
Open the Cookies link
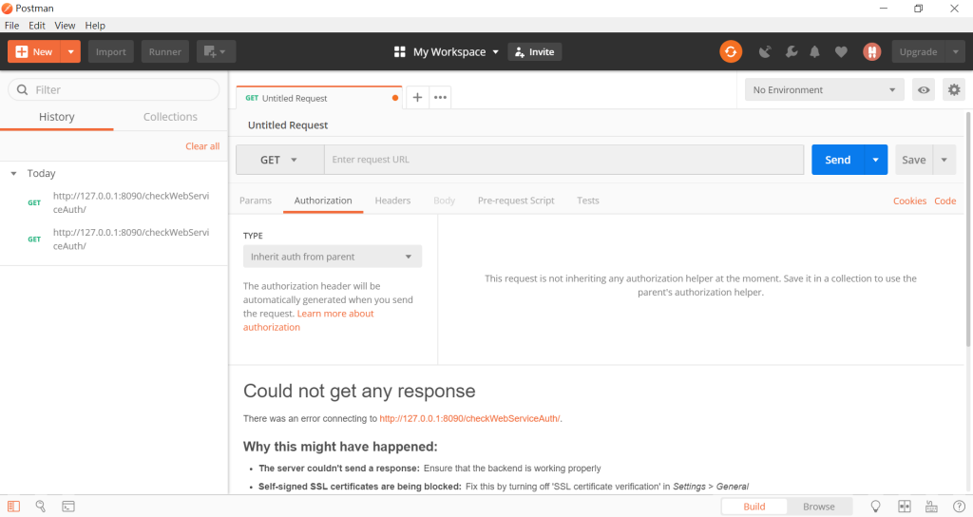tap(909, 201)
